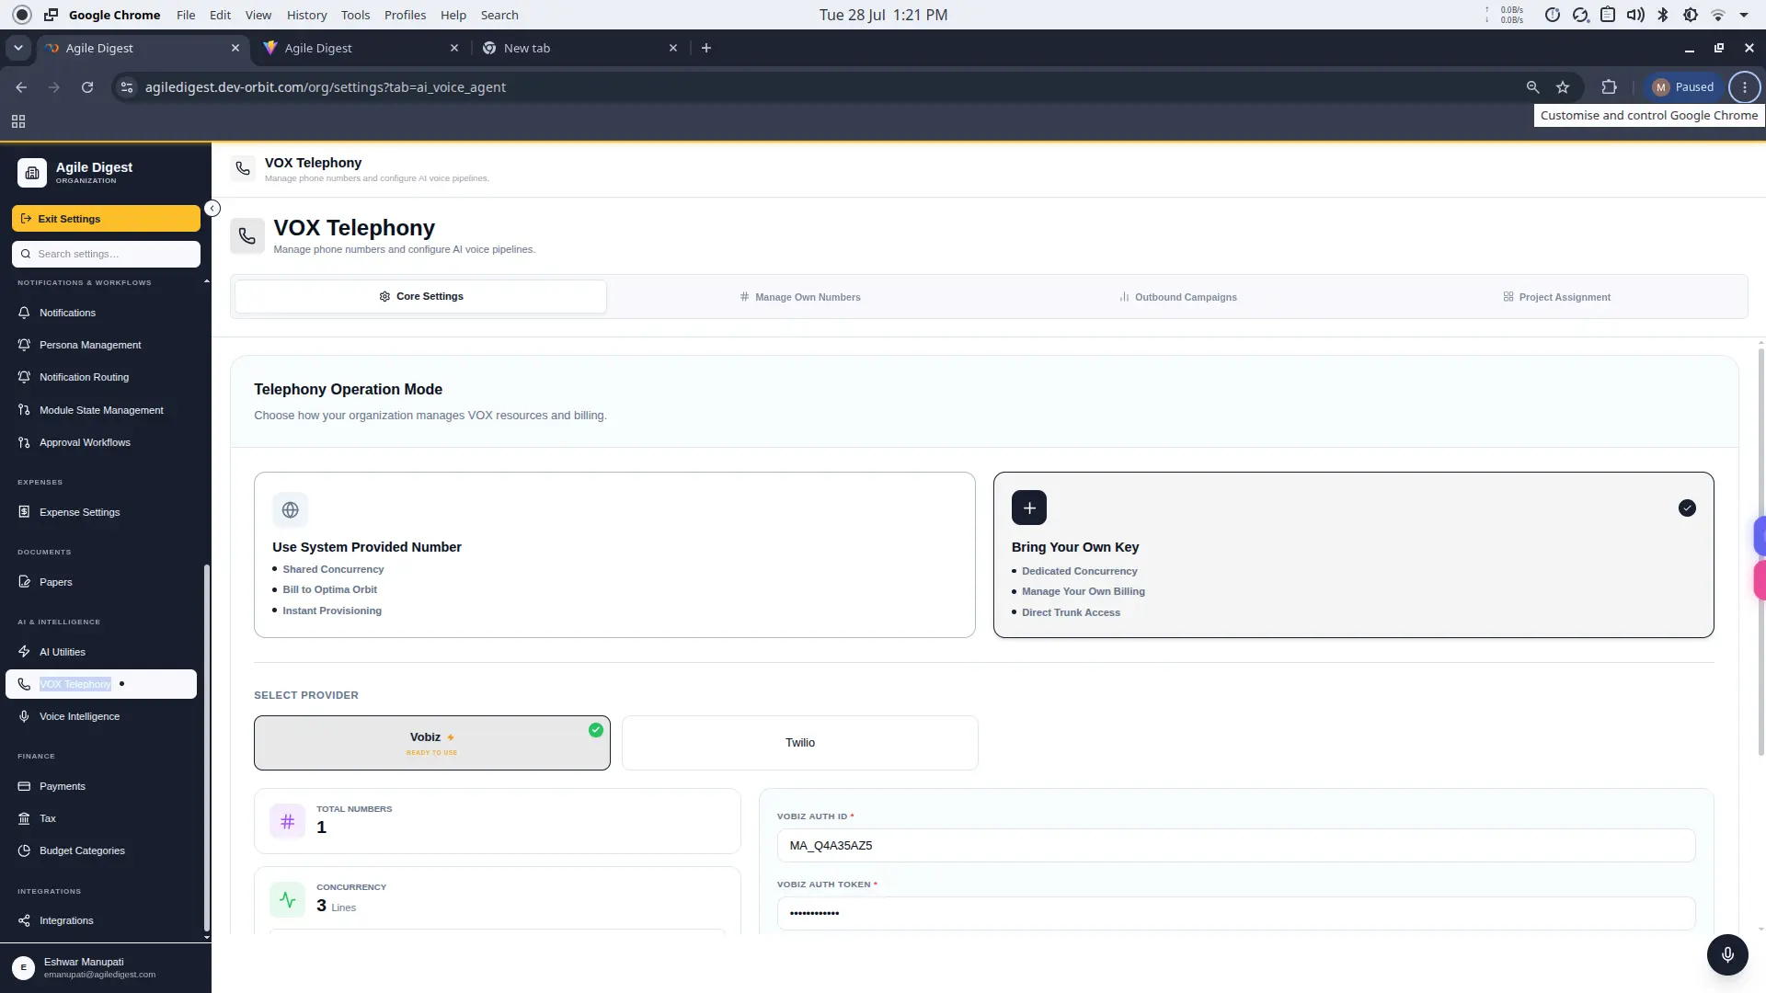Switch to the Project Assignment tab
This screenshot has height=993, width=1766.
click(1556, 297)
